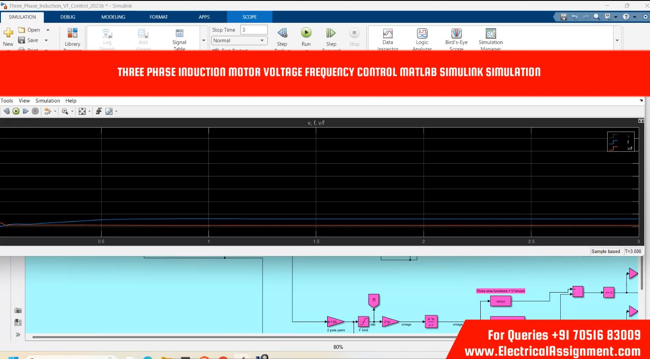Screen dimensions: 650x359
Task: Expand the Save button dropdown arrow
Action: coord(46,40)
